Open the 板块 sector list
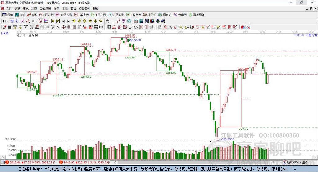The height and width of the screenshot is (172, 318). point(20,15)
